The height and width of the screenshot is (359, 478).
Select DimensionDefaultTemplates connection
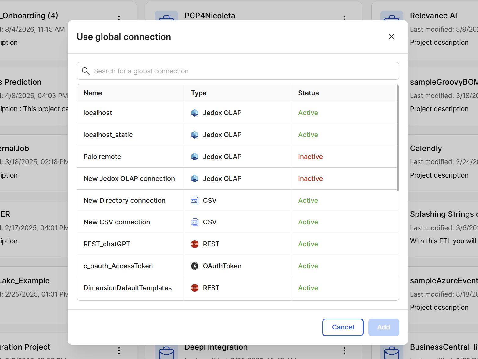coord(237,288)
